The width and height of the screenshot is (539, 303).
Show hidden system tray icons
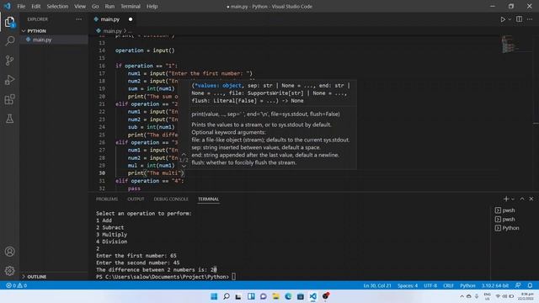point(462,296)
